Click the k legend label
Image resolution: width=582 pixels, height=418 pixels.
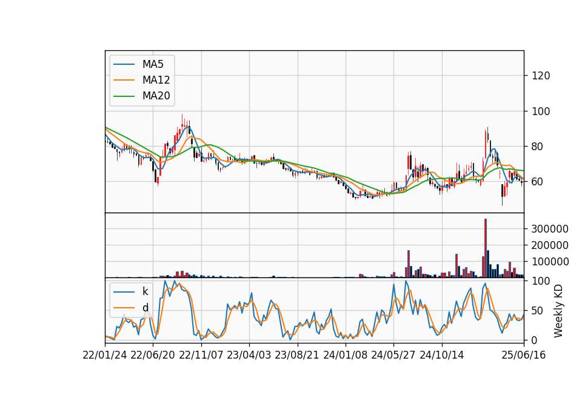point(145,291)
